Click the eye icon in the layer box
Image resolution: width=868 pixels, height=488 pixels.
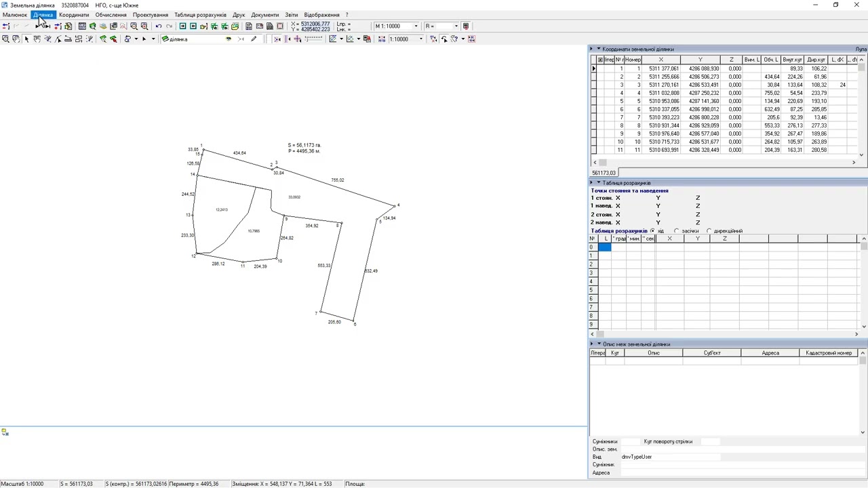(x=229, y=39)
